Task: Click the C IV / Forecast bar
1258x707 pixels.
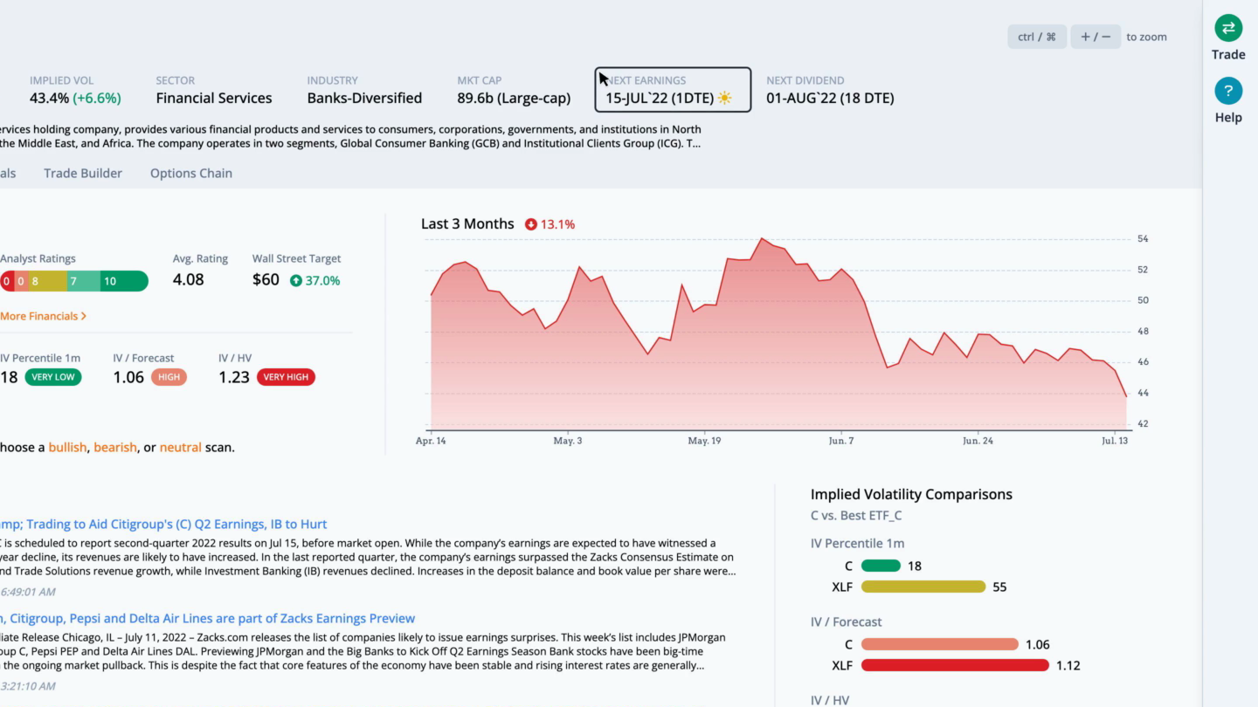Action: 940,644
